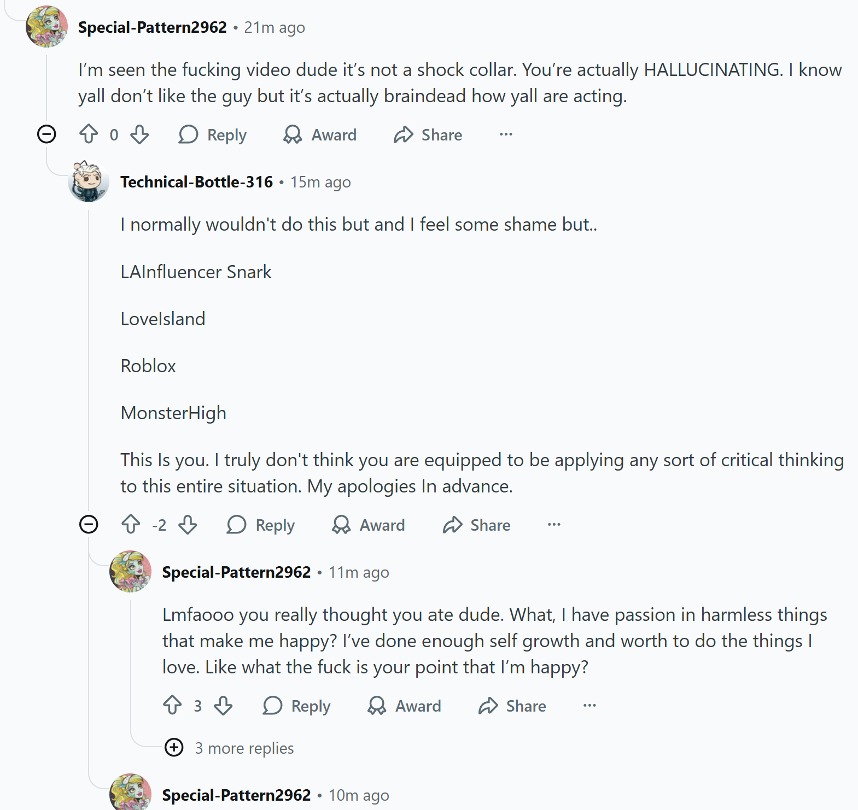Open more options for Technical-Bottle-316's comment

(554, 525)
